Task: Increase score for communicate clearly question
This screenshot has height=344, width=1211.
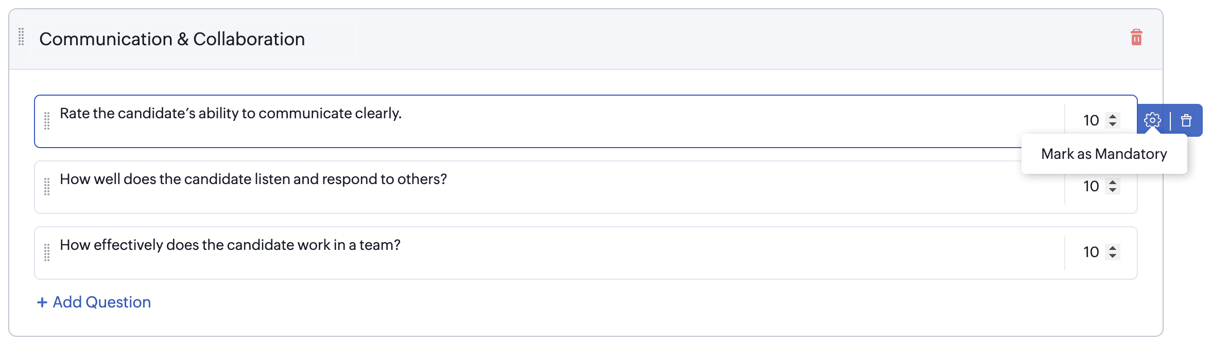Action: 1113,116
